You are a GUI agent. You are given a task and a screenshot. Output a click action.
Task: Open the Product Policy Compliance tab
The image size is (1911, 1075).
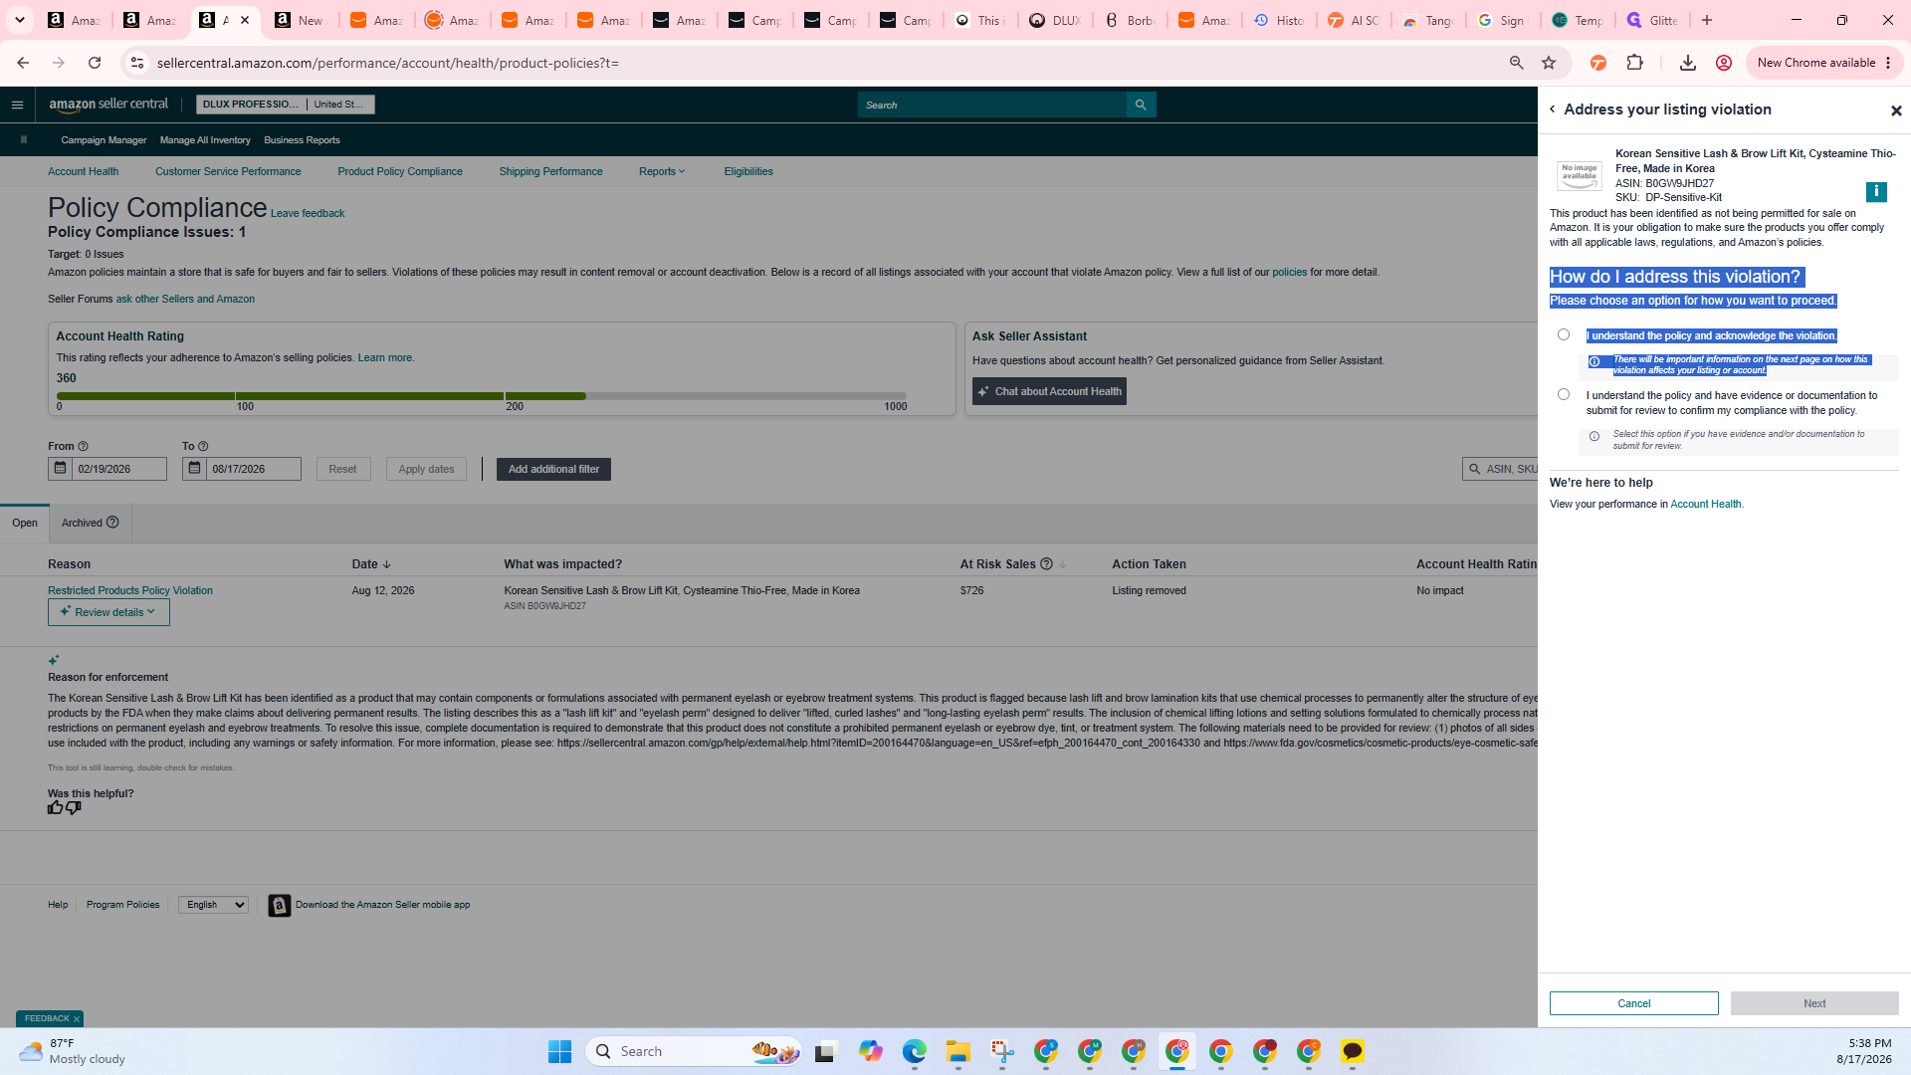coord(400,172)
